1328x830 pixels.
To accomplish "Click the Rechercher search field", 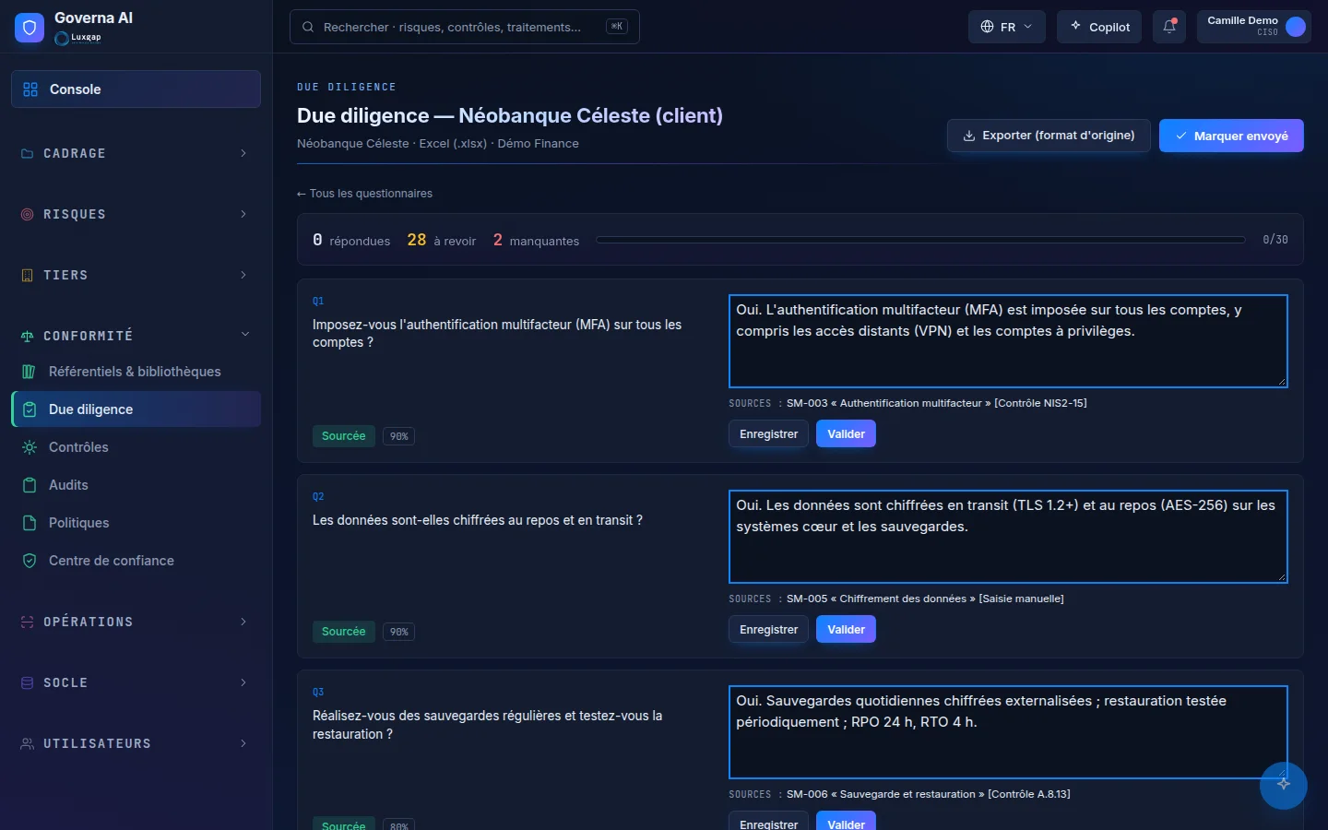I will coord(465,27).
